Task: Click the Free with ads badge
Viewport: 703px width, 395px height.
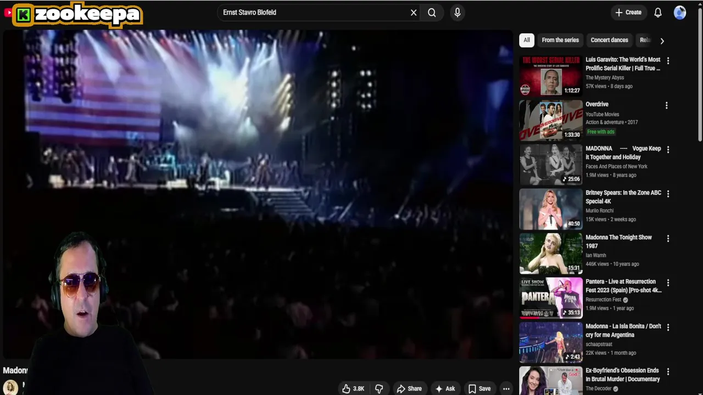Action: (x=601, y=132)
